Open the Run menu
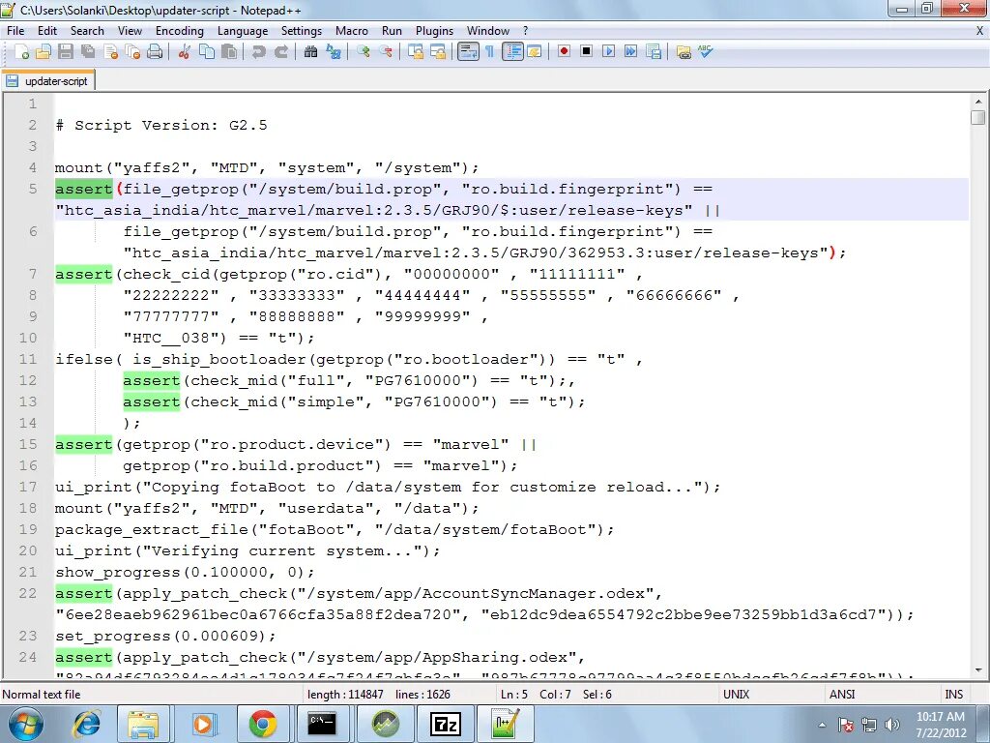This screenshot has width=990, height=743. coord(393,30)
